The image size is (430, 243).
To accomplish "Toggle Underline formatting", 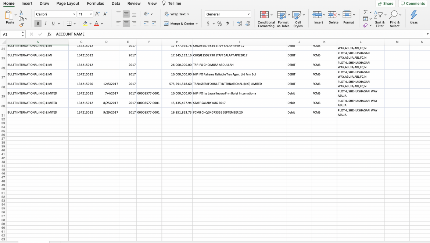I will pyautogui.click(x=53, y=23).
